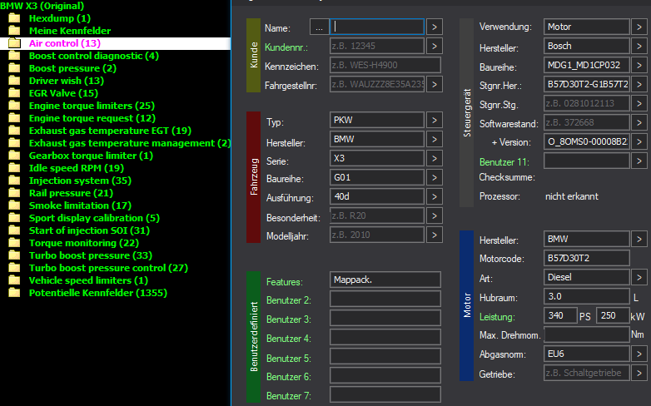Open the arrow next to Name field
Image resolution: width=651 pixels, height=406 pixels.
pos(435,27)
